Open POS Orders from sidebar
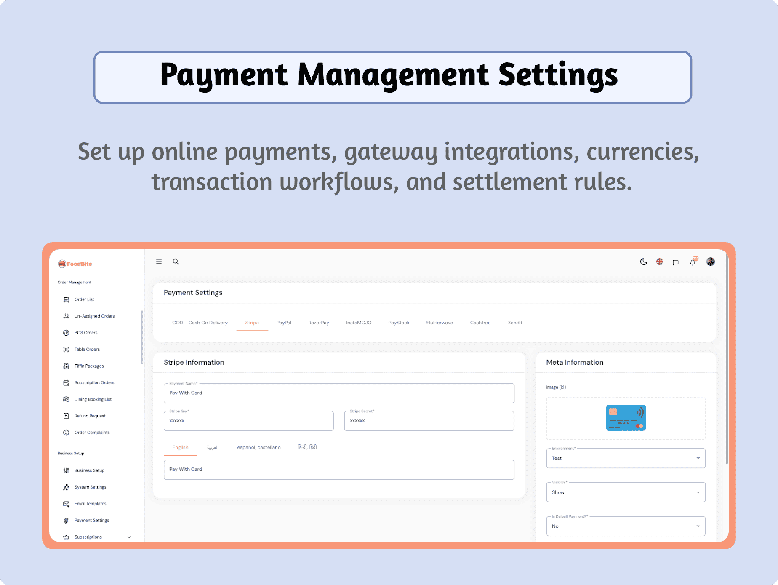The width and height of the screenshot is (778, 585). click(x=86, y=333)
